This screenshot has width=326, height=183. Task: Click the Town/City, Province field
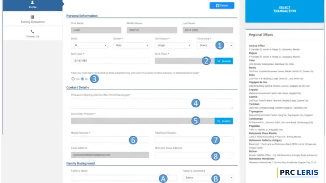143,121
